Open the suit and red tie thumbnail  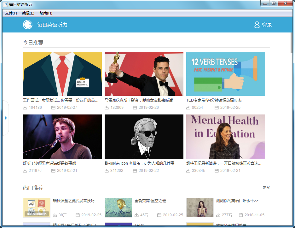point(62,74)
